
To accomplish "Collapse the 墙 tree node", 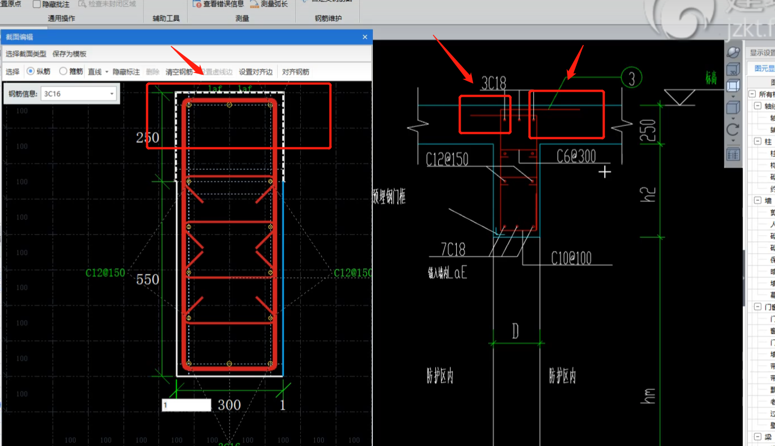I will (758, 201).
